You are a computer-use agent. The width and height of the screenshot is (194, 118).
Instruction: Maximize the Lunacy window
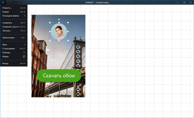(184, 2)
